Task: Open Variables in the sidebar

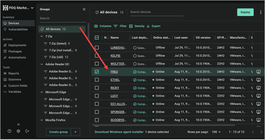Action: [x=13, y=92]
